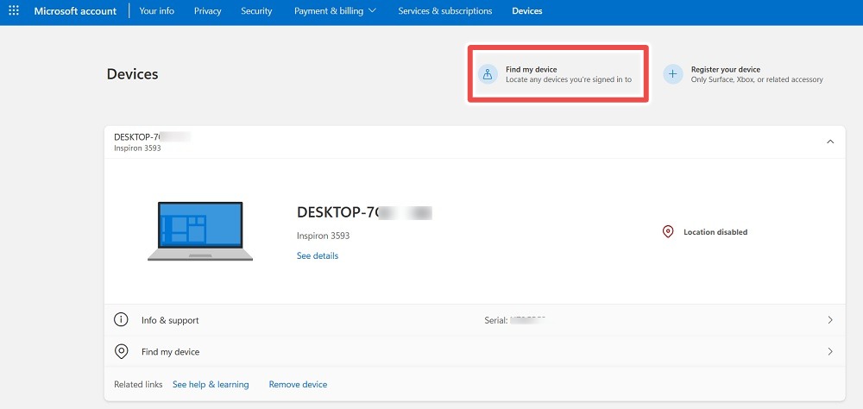Select the Devices tab
This screenshot has width=863, height=409.
(526, 11)
